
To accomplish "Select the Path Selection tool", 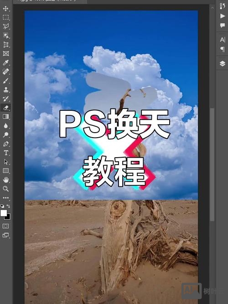I will pos(6,162).
